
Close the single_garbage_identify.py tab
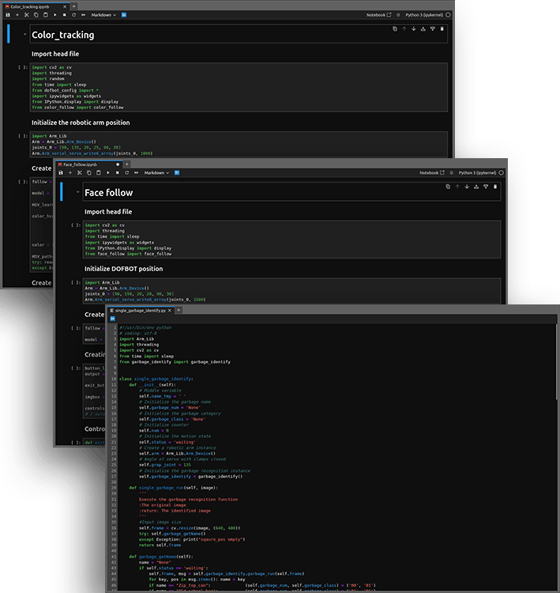click(170, 311)
